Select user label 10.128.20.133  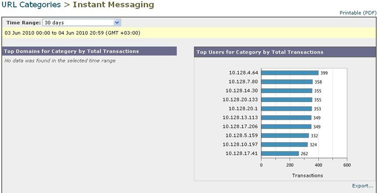click(x=240, y=99)
